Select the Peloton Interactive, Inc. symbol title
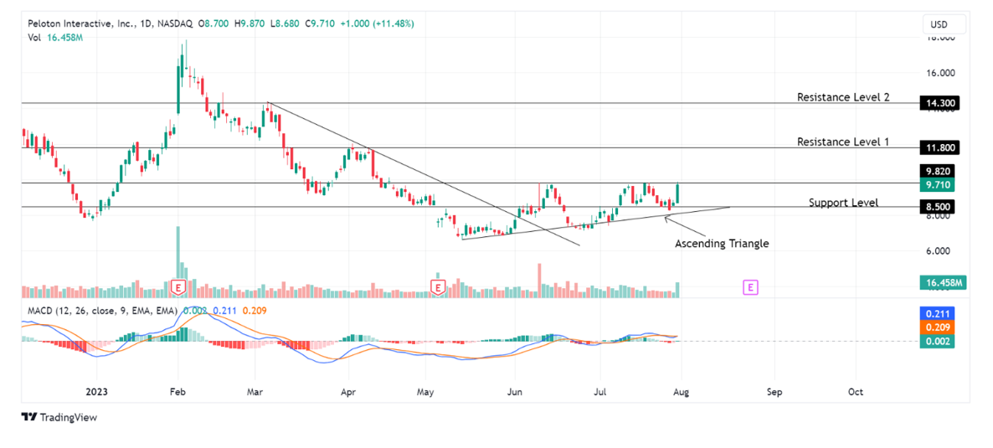The height and width of the screenshot is (448, 993). click(x=109, y=24)
